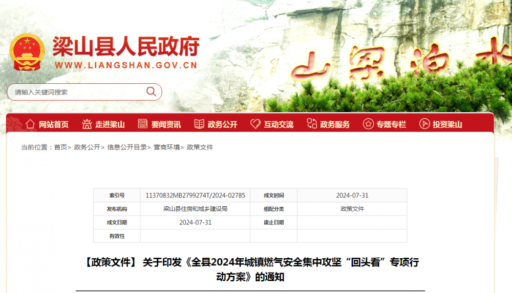Click the newspaper icon beside 要闻资讯
This screenshot has width=512, height=293.
coord(142,124)
